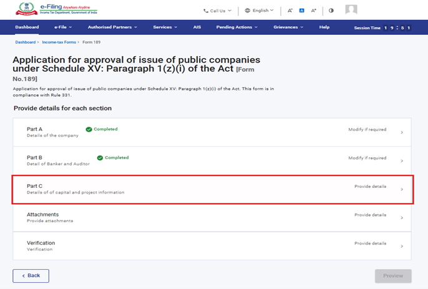428x289 pixels.
Task: Decrease font size with the A- icon
Action: pos(290,11)
